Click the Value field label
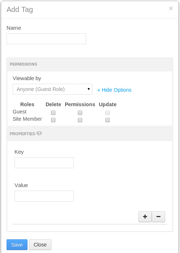 [21, 185]
